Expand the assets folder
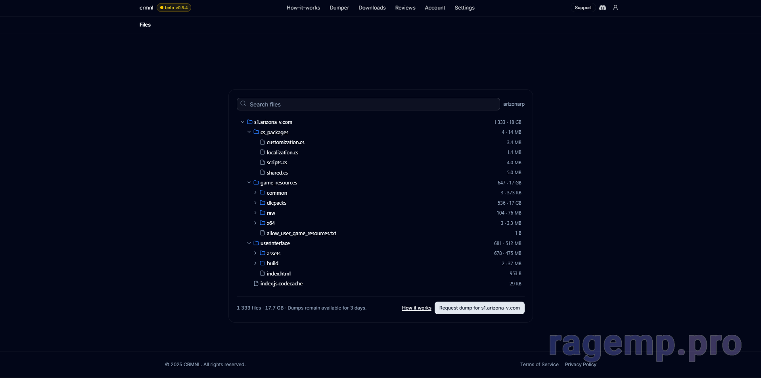761x378 pixels. point(255,253)
